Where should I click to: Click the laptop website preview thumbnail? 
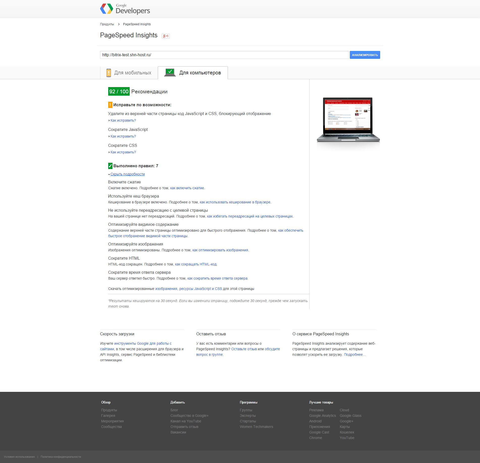(348, 120)
